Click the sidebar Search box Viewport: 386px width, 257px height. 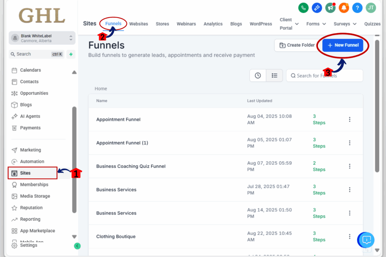(37, 54)
